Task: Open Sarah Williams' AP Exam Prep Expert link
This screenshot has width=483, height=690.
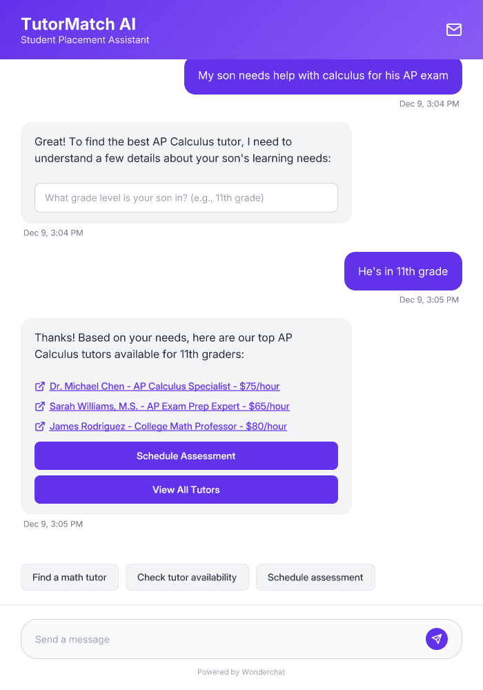Action: click(170, 406)
